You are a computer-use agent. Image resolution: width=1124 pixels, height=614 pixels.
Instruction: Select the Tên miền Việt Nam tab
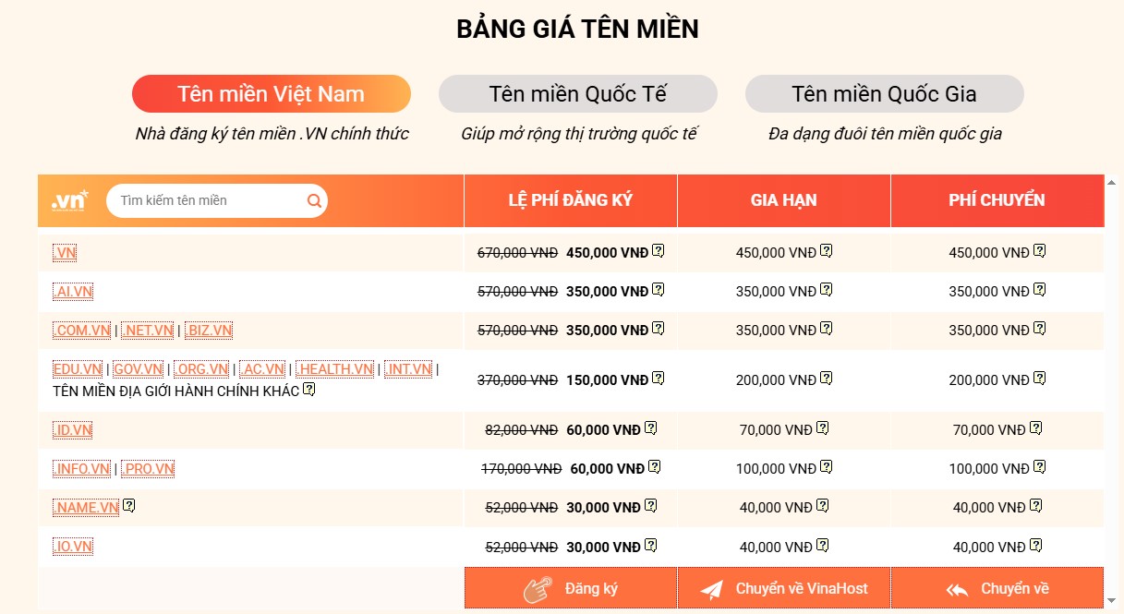pos(271,94)
